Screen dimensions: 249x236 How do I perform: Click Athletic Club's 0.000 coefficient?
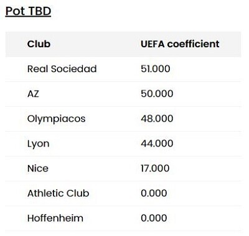pyautogui.click(x=154, y=193)
